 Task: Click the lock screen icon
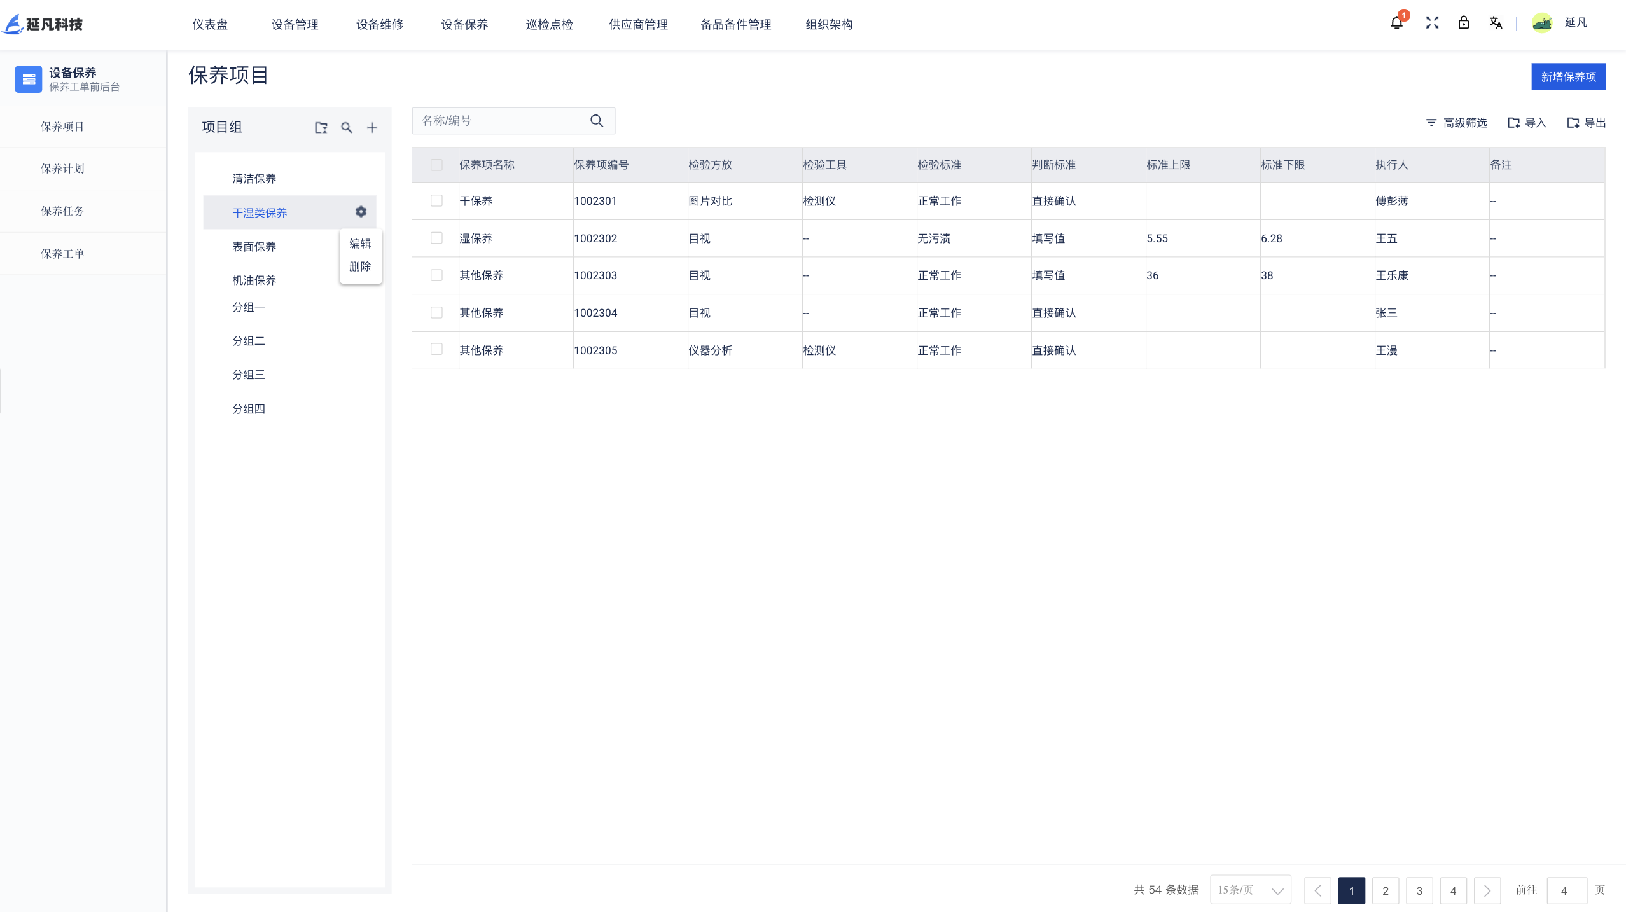1464,24
